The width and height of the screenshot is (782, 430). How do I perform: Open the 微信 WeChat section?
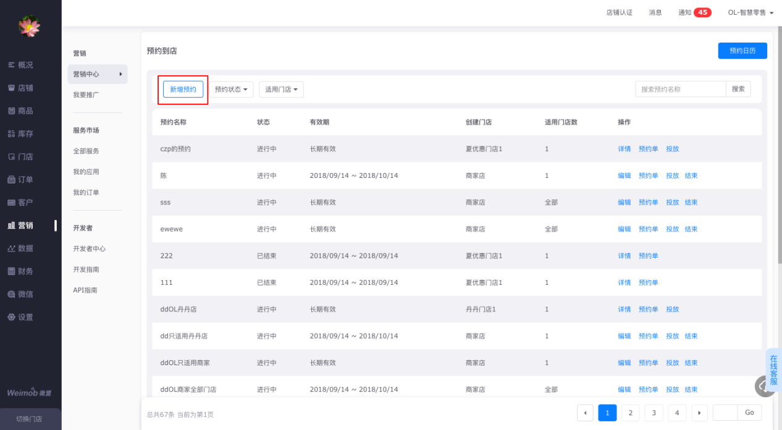pyautogui.click(x=21, y=294)
